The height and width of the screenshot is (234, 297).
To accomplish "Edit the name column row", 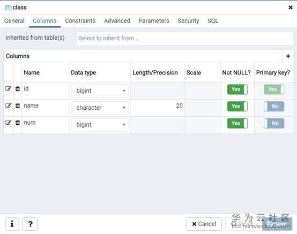I will pos(8,105).
